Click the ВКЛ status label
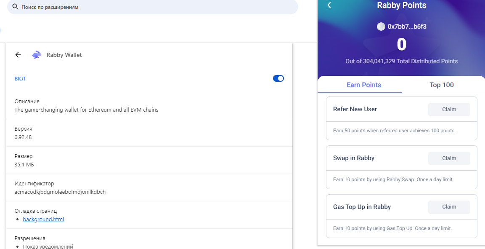 pyautogui.click(x=20, y=79)
